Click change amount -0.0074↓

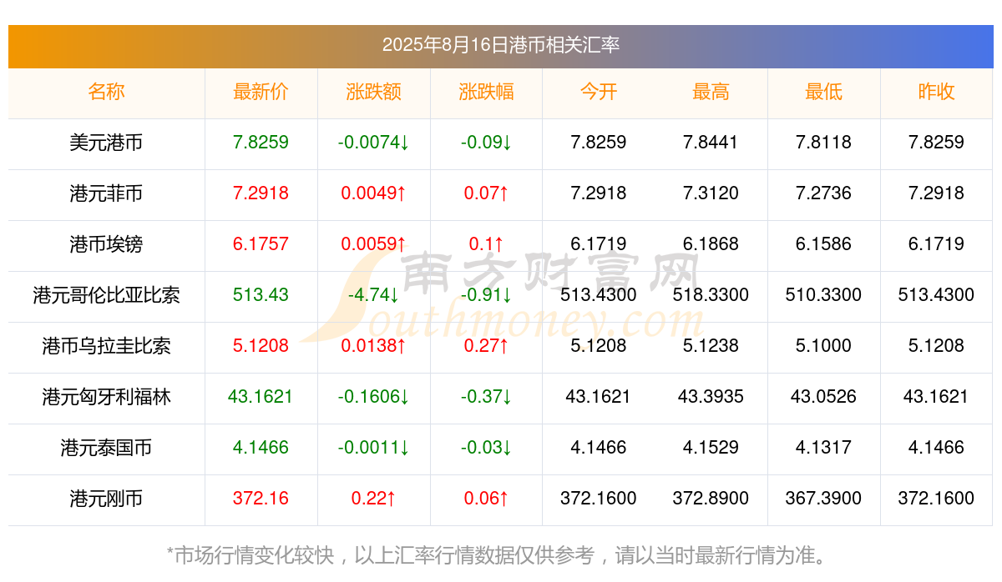tap(374, 143)
